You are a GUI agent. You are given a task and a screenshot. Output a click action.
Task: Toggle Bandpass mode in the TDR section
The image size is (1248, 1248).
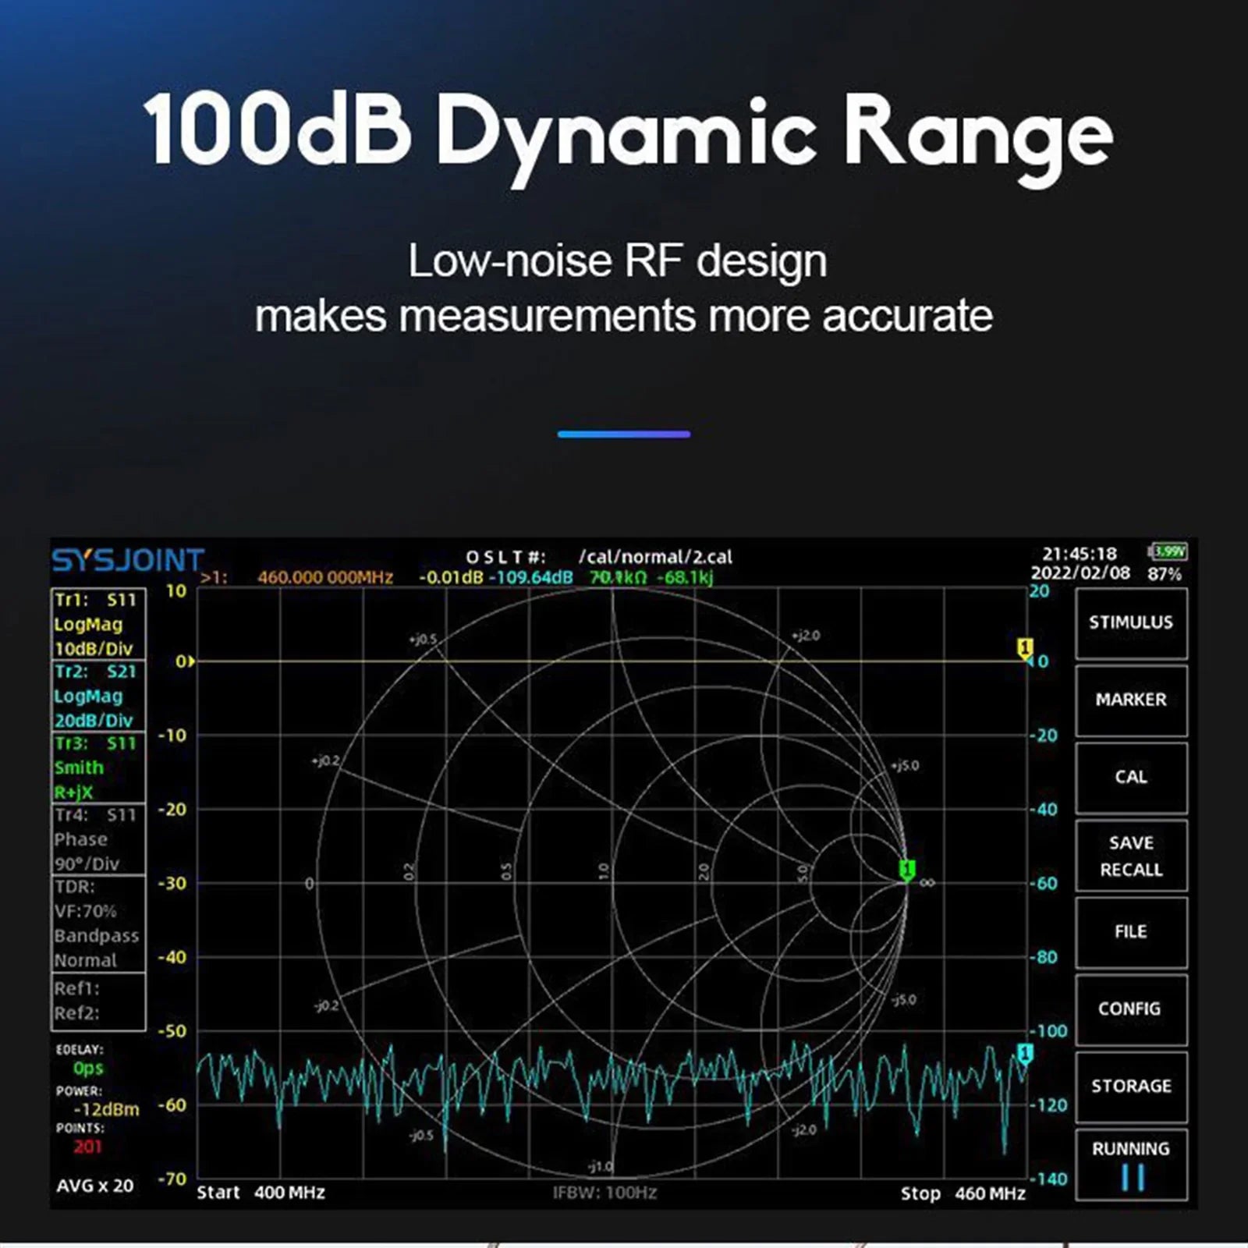click(x=95, y=935)
